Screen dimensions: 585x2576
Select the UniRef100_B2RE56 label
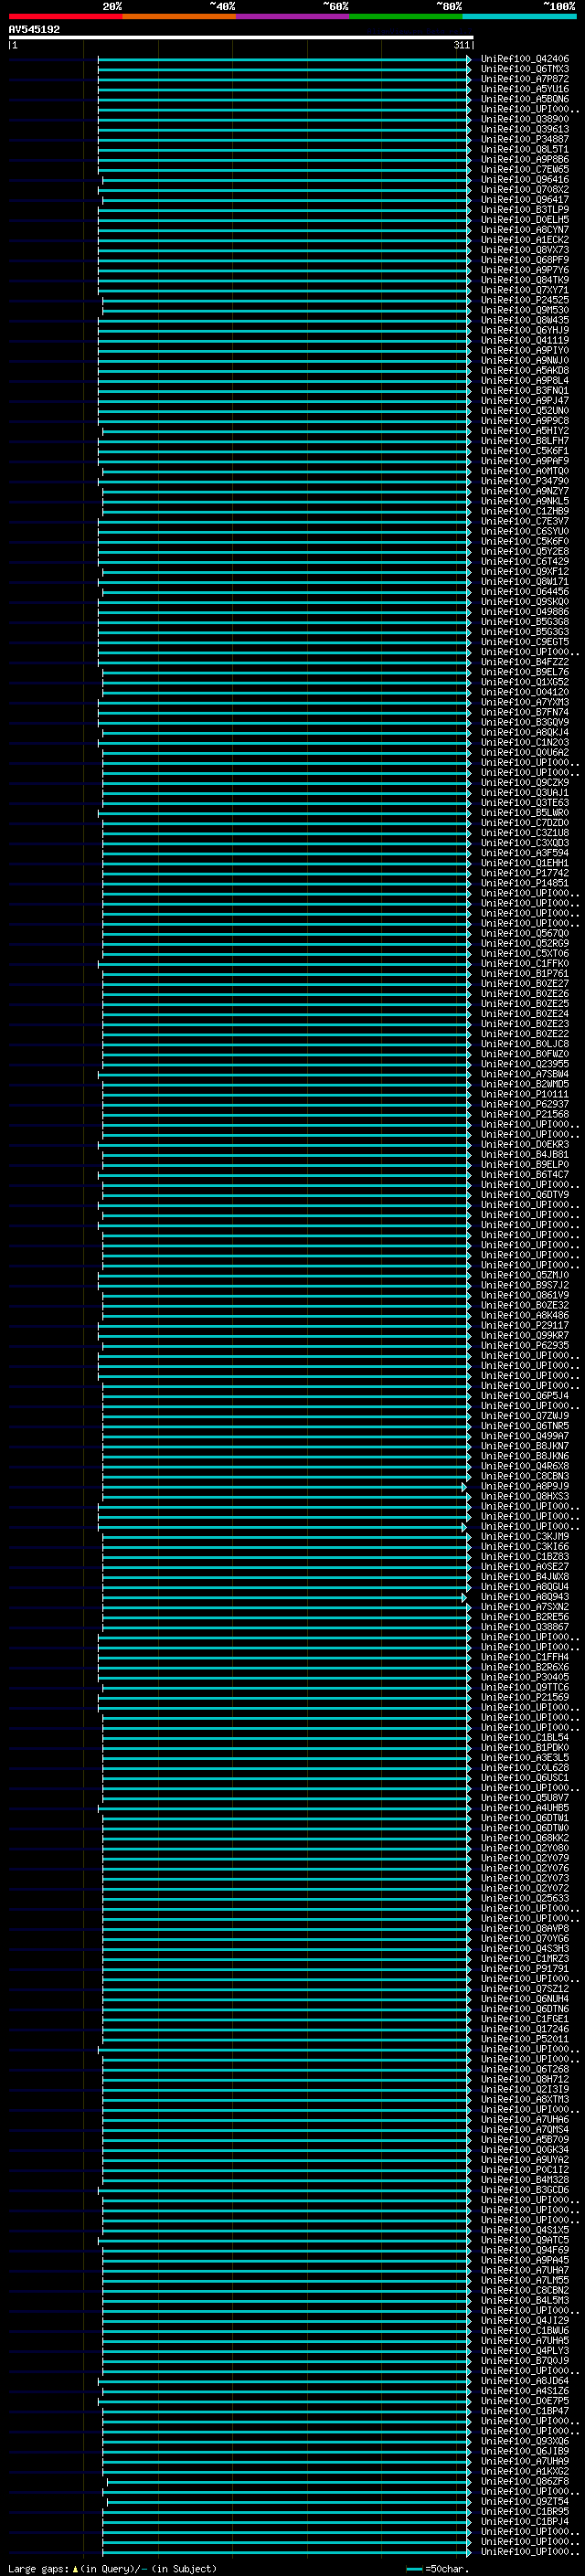[525, 1617]
